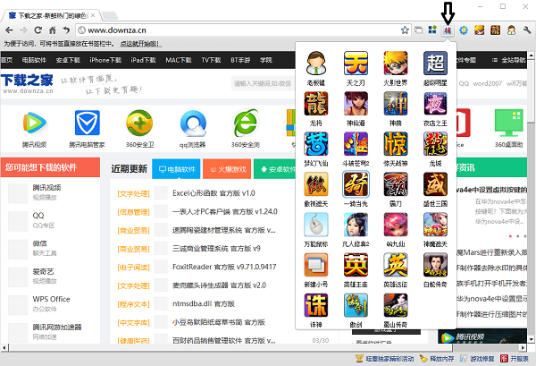Open 盛世三国 game icon
This screenshot has height=366, width=536.
point(435,184)
